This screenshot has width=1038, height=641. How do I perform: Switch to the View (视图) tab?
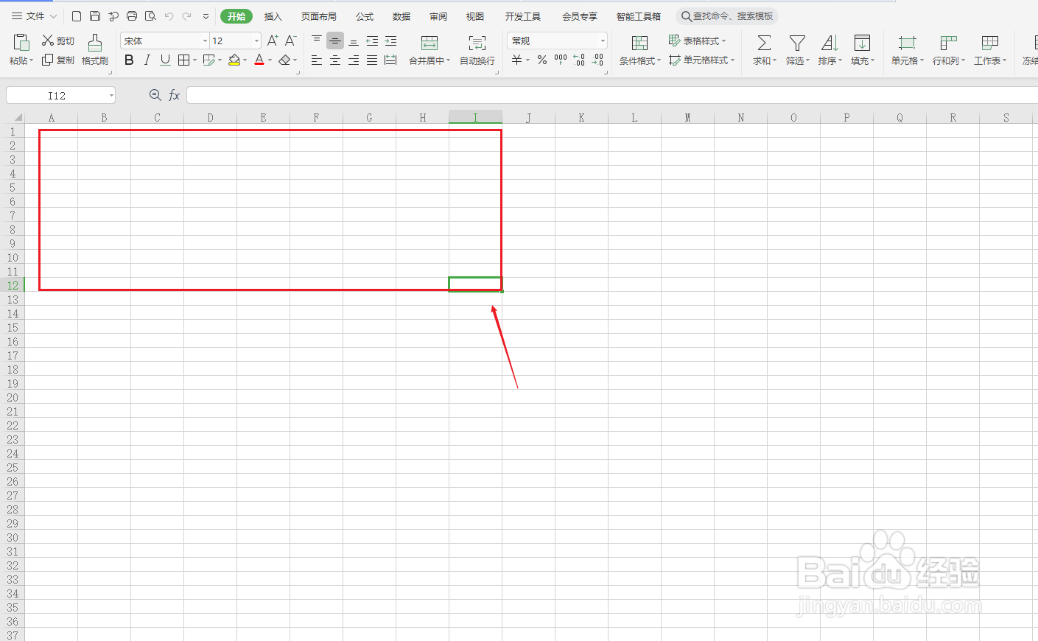tap(475, 16)
